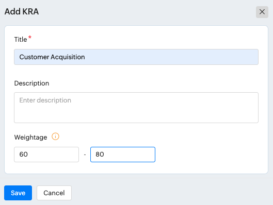Place cursor in Customer Acquisition text
273x205 pixels.
tap(52, 57)
